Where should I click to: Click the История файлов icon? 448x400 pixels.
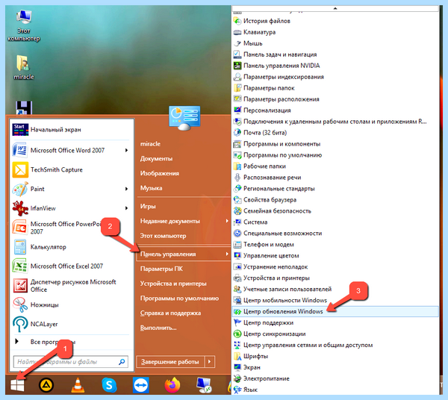(237, 21)
